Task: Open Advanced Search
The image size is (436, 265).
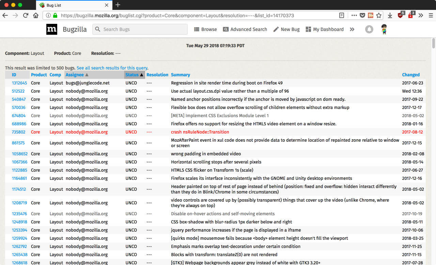Action: tap(225, 30)
